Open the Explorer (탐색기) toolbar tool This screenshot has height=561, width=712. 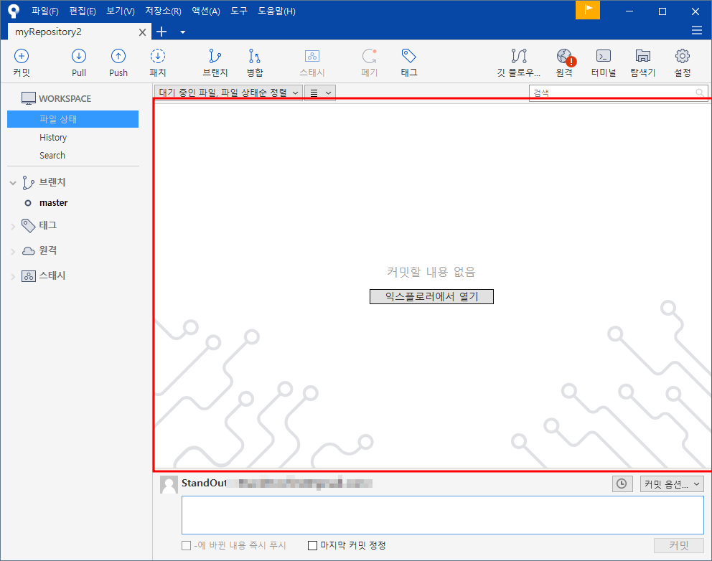coord(643,56)
